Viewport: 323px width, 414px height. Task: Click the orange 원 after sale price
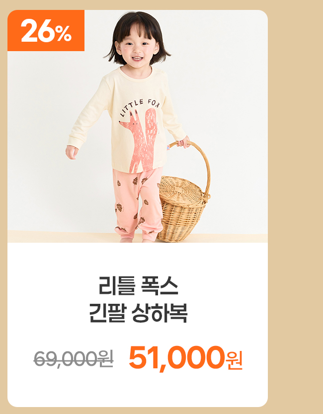(x=234, y=361)
